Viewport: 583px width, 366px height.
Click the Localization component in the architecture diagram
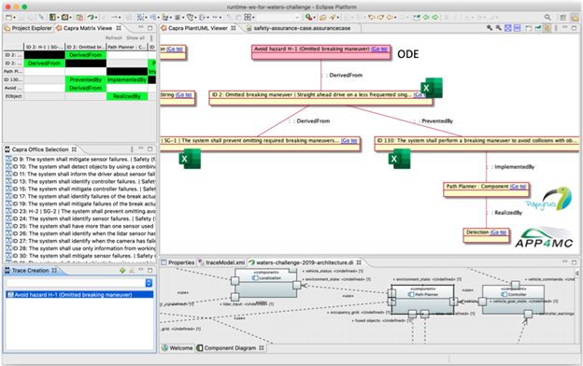(x=266, y=283)
